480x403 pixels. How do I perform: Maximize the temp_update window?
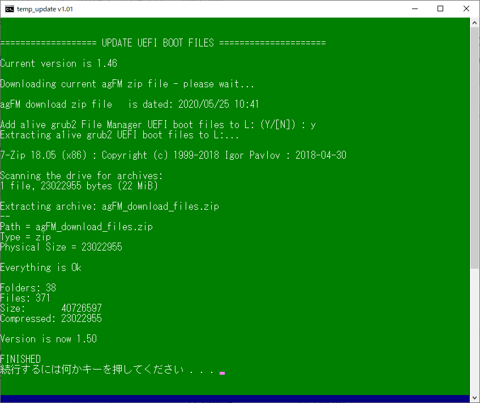tap(440, 9)
